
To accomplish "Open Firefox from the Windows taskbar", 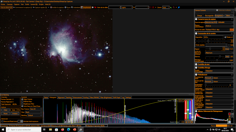I will click(x=62, y=130).
